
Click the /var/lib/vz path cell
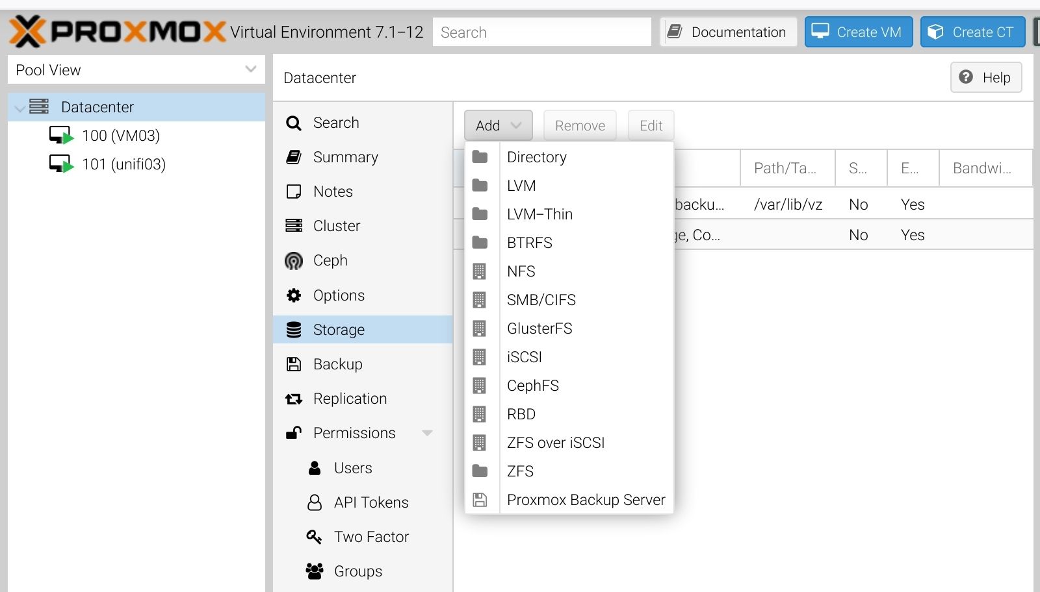tap(788, 204)
